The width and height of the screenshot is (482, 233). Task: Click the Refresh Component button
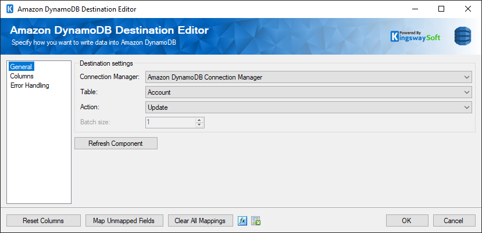pyautogui.click(x=116, y=144)
